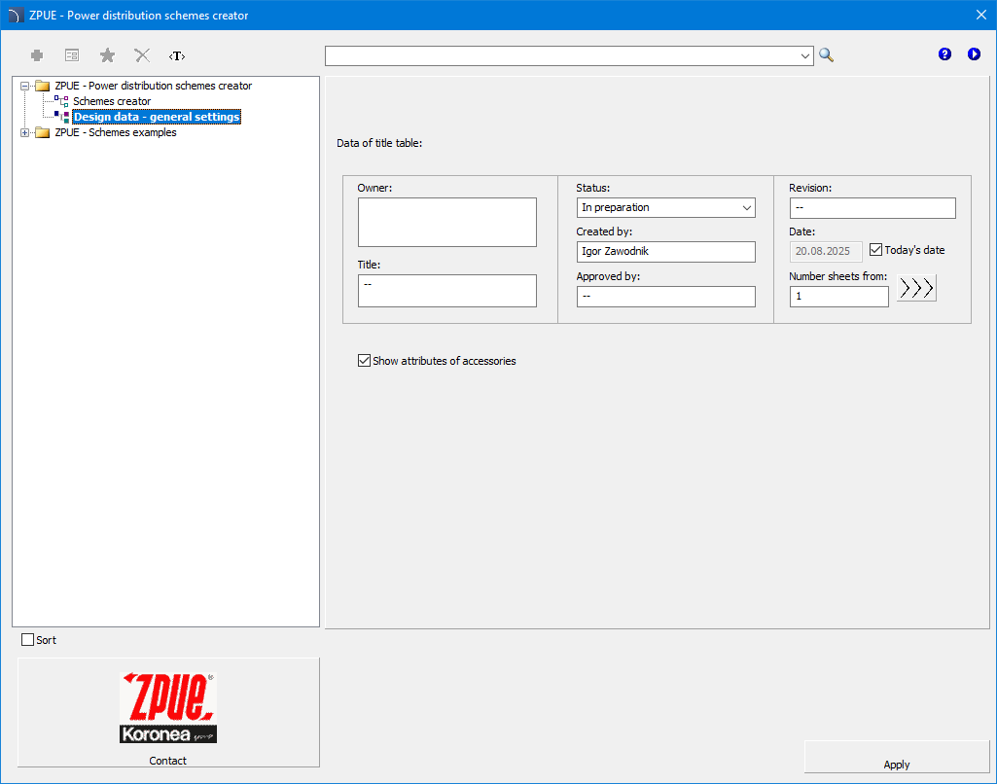Click the Contact link
This screenshot has width=997, height=784.
(168, 761)
